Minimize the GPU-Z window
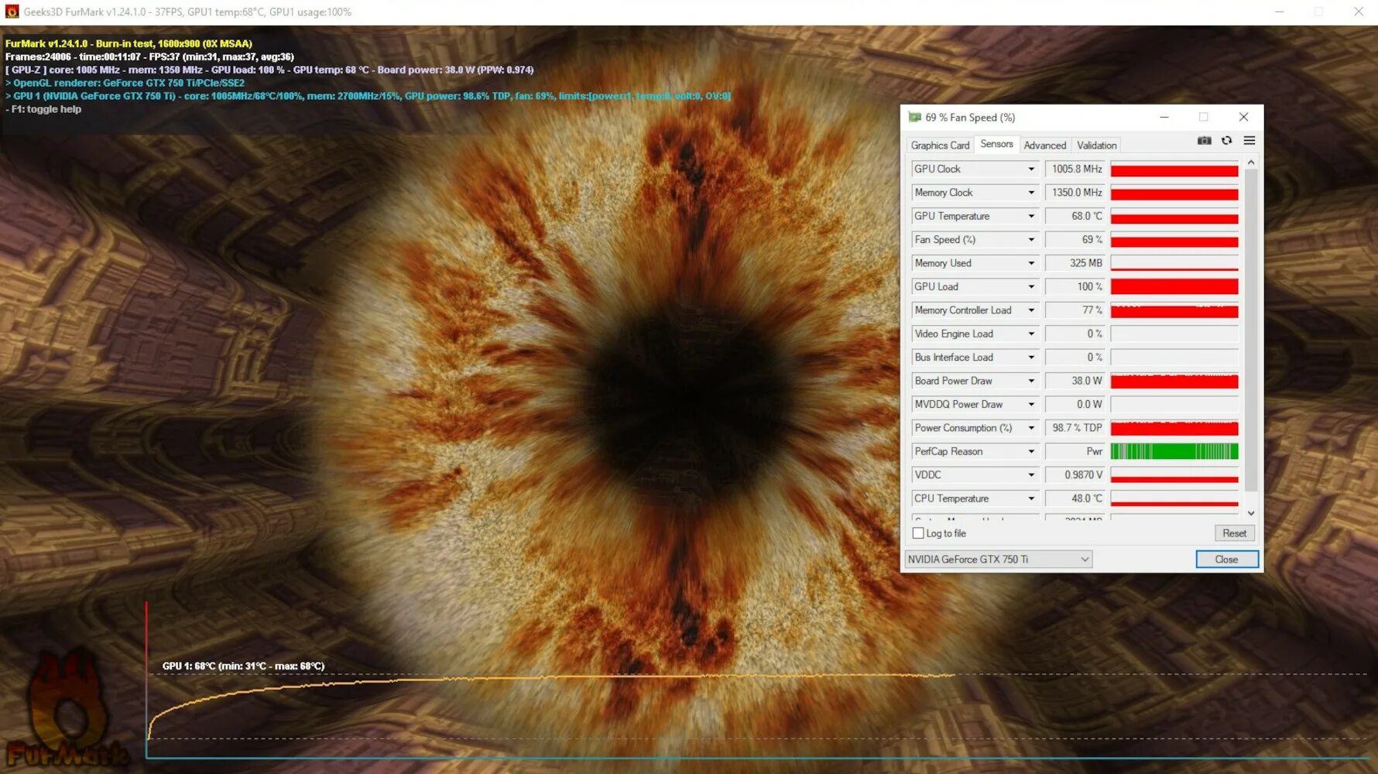This screenshot has height=774, width=1378. 1164,118
